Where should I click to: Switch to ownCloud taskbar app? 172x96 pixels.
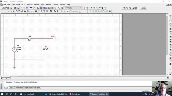pos(33,94)
